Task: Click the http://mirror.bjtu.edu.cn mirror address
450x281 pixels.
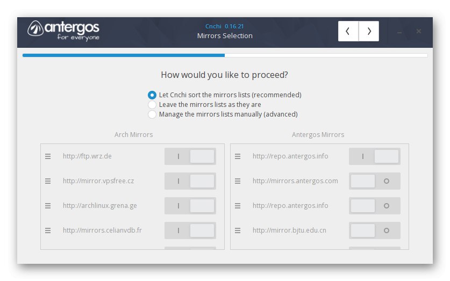Action: point(289,230)
